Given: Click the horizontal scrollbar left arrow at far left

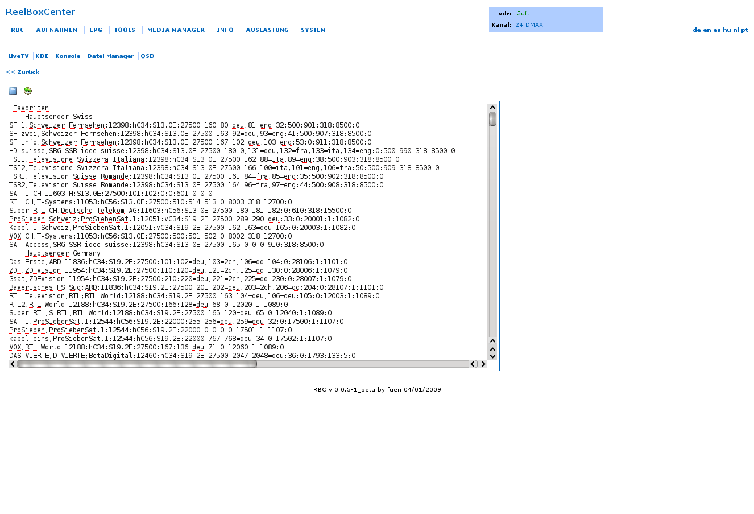Looking at the screenshot, I should click(13, 364).
